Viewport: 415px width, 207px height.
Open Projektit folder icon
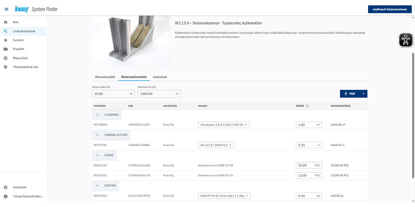click(6, 49)
